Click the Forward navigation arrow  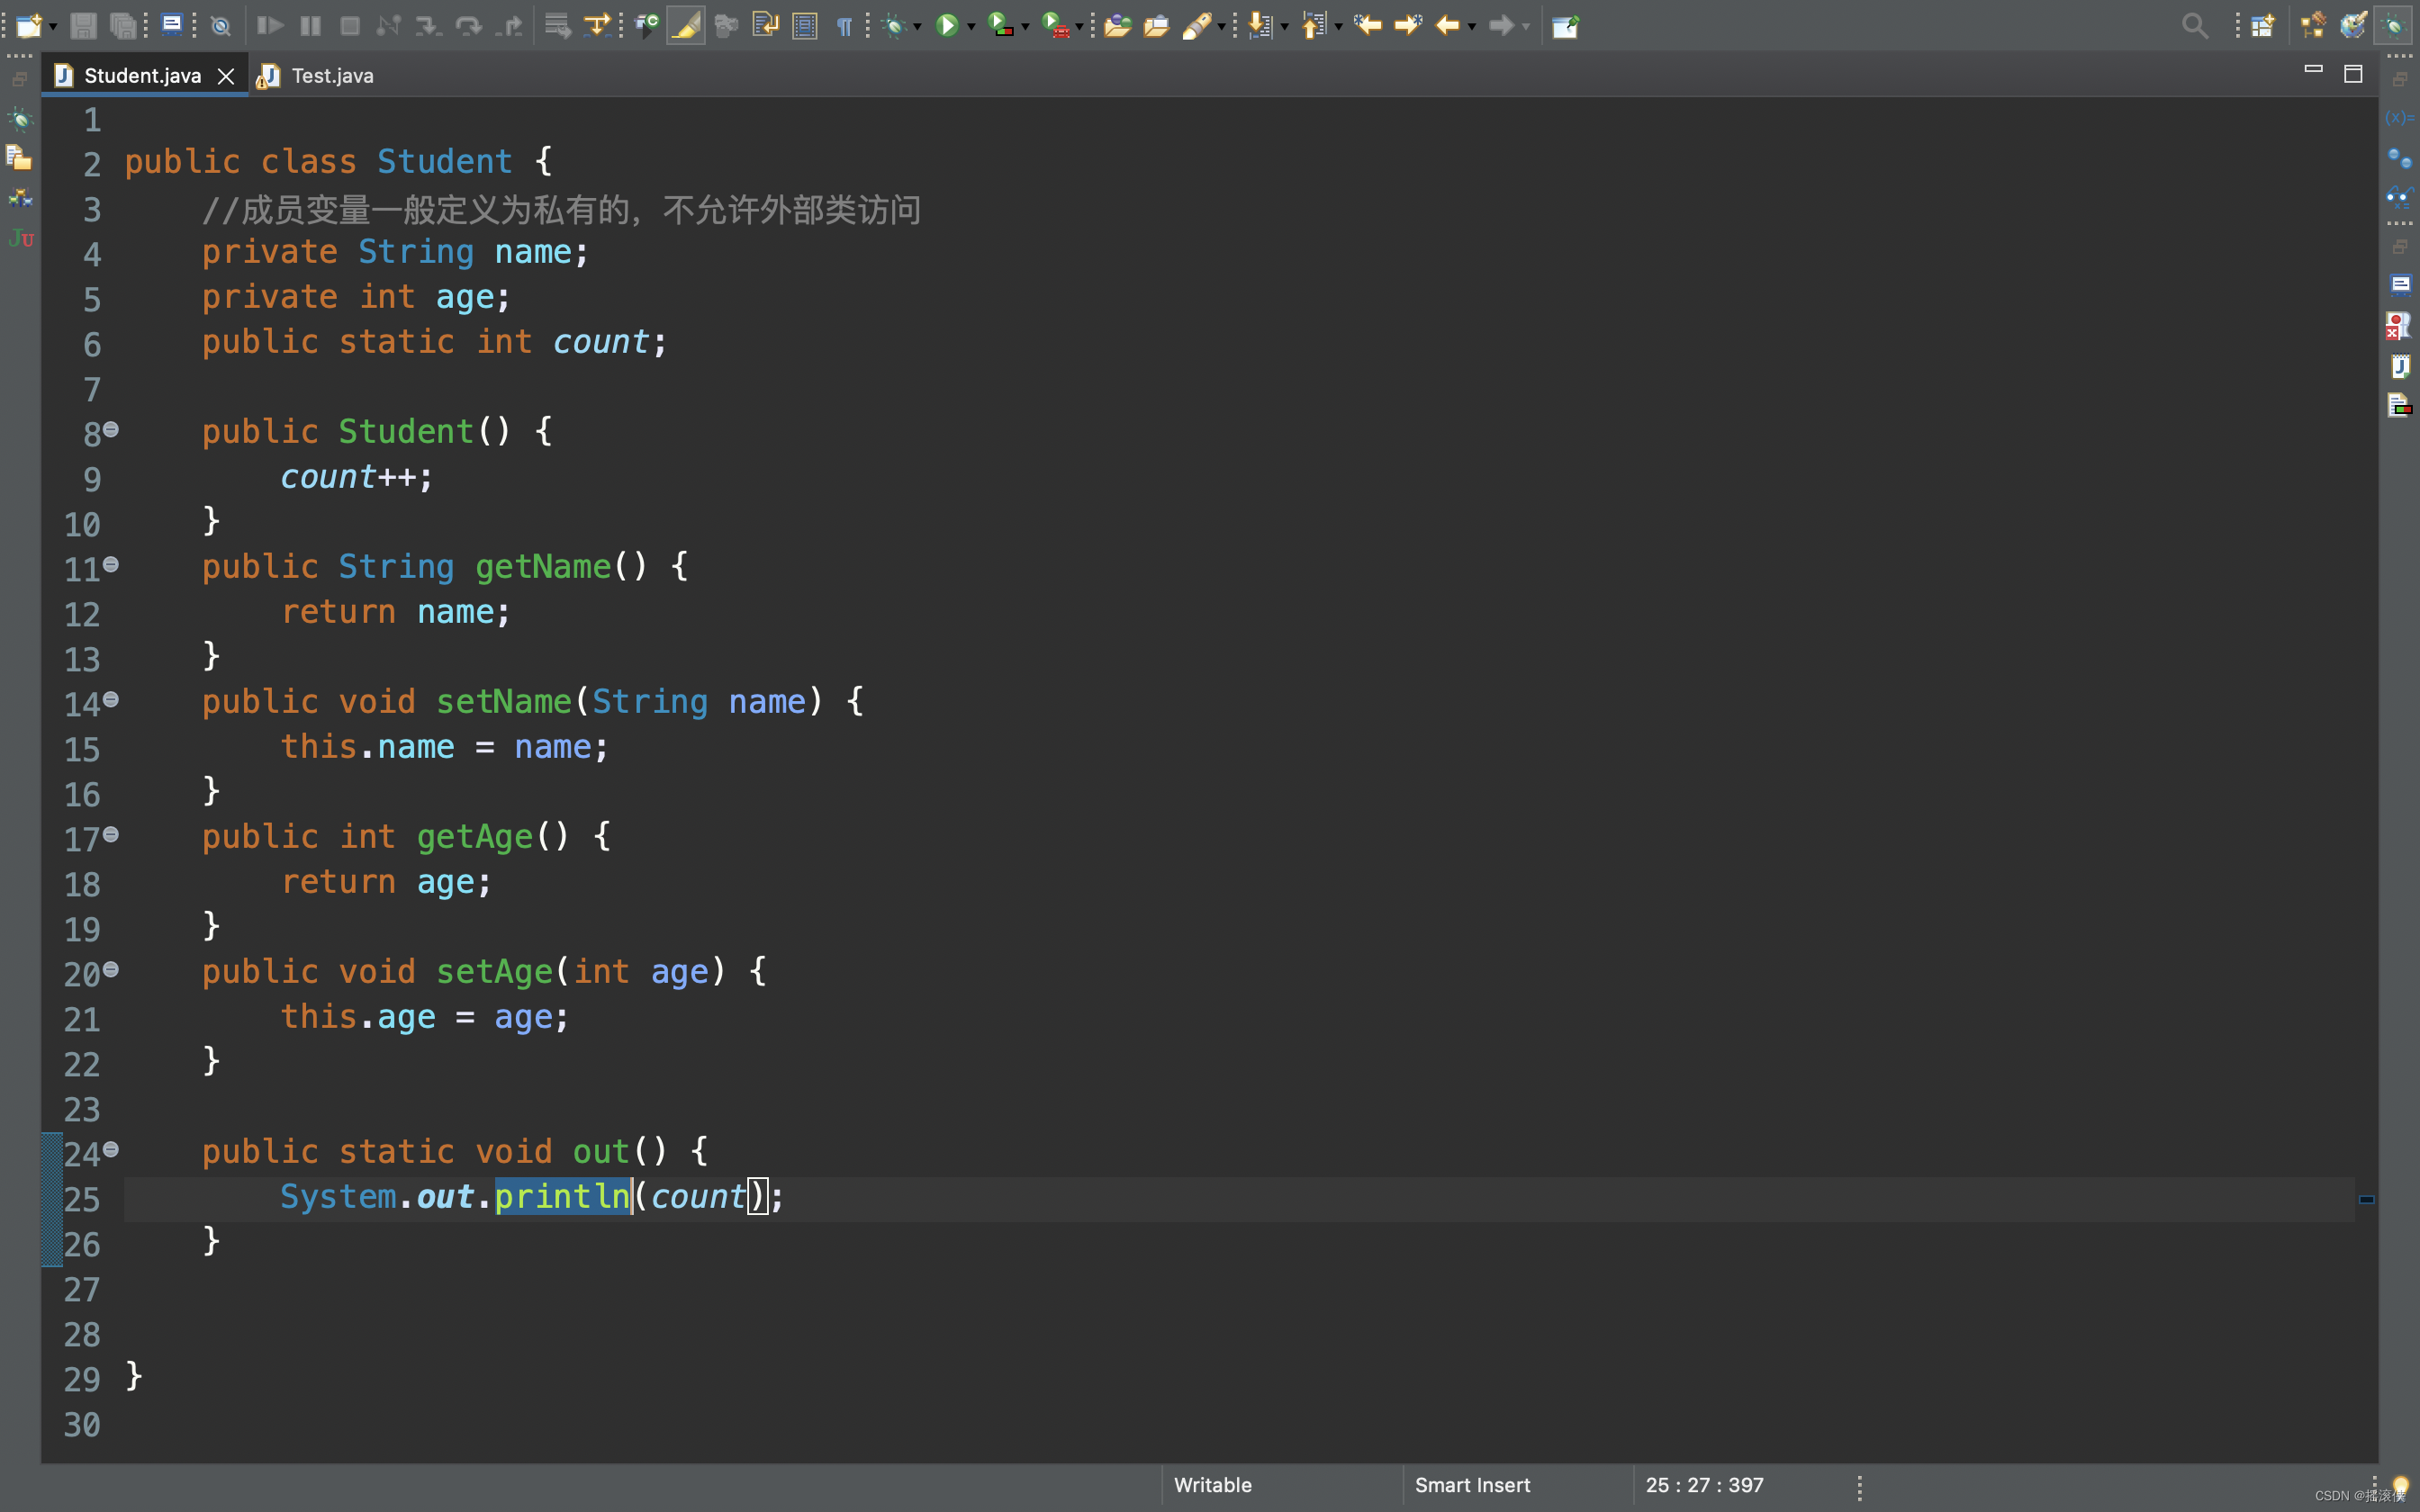tap(1501, 26)
